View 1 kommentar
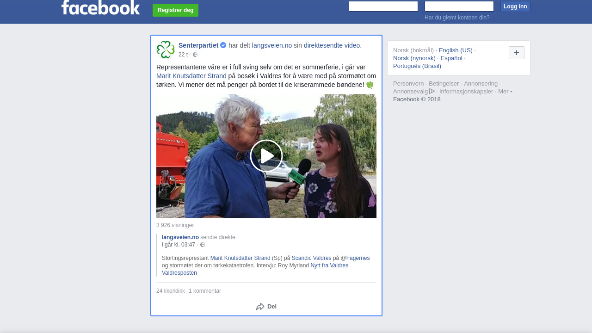The image size is (592, 333). point(205,291)
